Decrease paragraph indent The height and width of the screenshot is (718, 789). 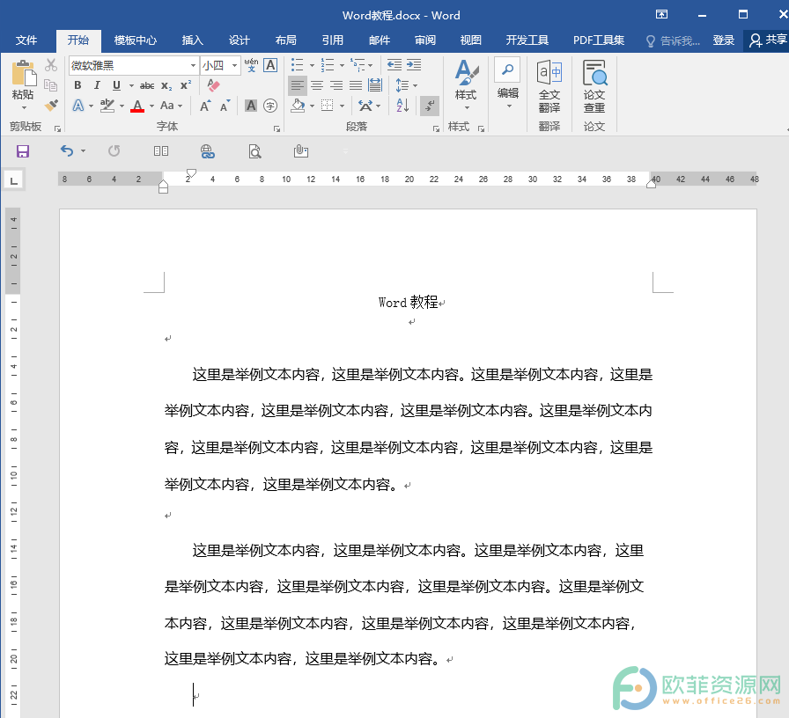[x=394, y=65]
